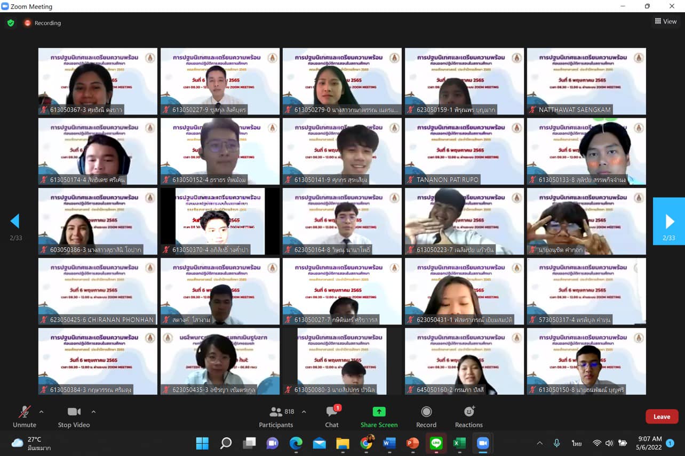Leave the meeting
This screenshot has width=685, height=456.
coord(662,417)
